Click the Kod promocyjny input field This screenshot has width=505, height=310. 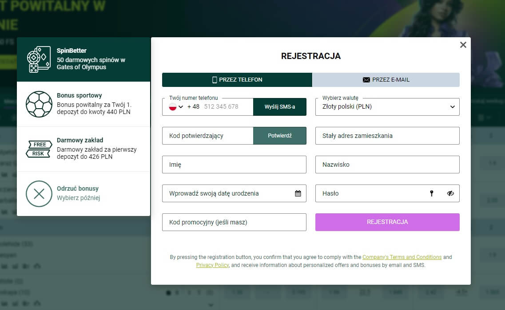[x=234, y=222]
